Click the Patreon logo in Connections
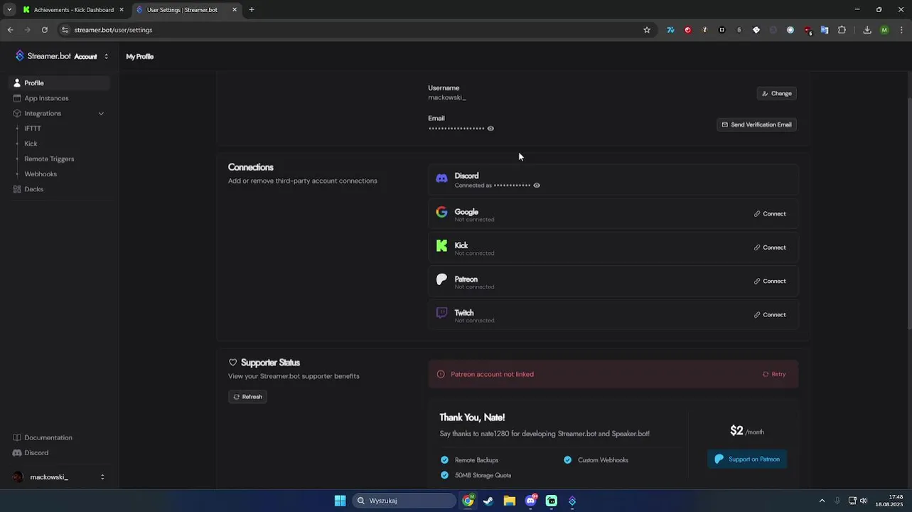 (441, 279)
